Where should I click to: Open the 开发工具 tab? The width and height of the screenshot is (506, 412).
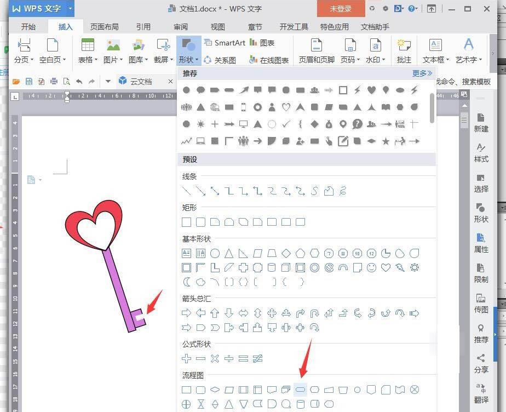pyautogui.click(x=294, y=27)
